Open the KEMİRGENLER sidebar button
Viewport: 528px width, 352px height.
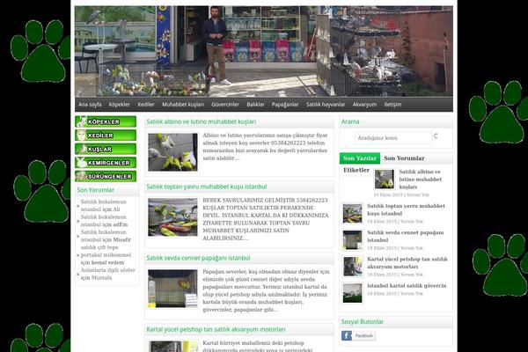[x=106, y=162]
